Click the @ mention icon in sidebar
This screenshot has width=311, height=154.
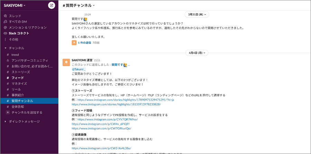[5, 27]
